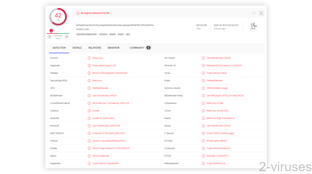Open the COMMUNITY tab

[137, 48]
